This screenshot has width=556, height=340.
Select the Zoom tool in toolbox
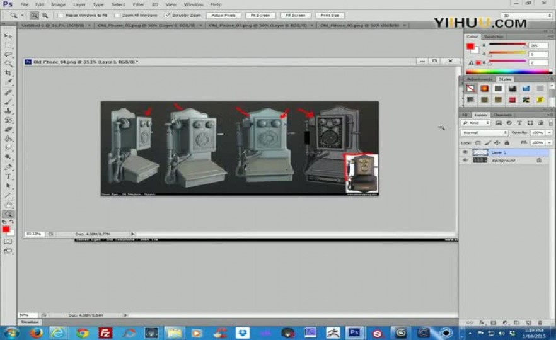(x=8, y=214)
